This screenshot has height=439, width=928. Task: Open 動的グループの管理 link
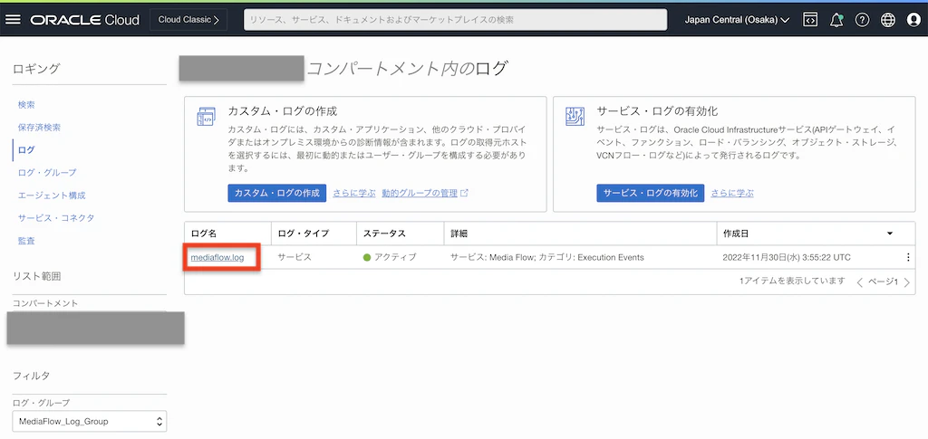(420, 193)
